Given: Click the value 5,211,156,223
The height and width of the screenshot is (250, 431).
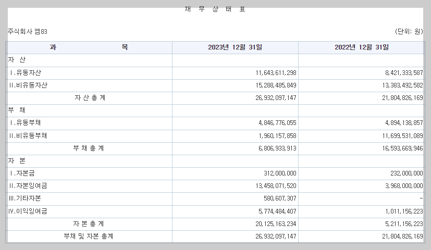Looking at the screenshot, I should point(404,224).
